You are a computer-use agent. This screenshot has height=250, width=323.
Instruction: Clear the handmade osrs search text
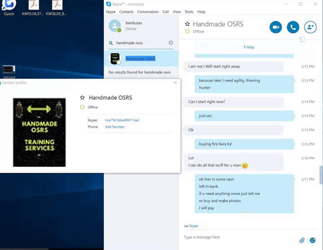[171, 43]
